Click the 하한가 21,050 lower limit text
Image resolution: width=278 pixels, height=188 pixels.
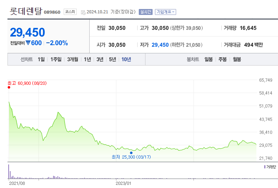(186, 45)
